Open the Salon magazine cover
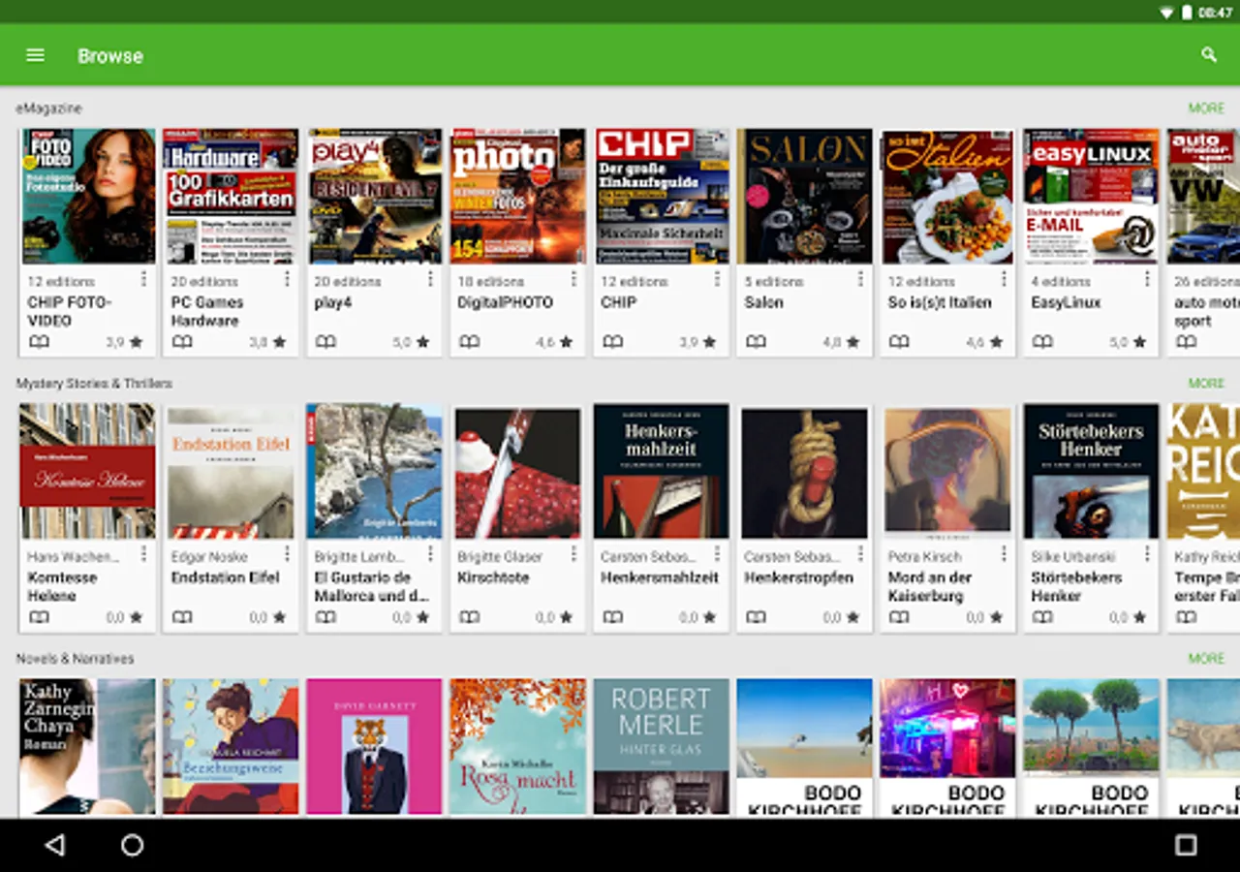The image size is (1240, 872). coord(804,196)
